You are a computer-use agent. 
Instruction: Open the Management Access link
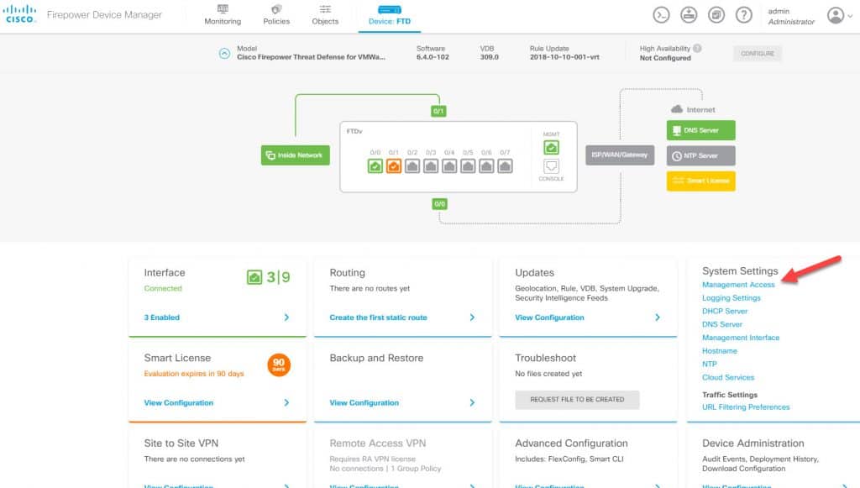coord(738,285)
